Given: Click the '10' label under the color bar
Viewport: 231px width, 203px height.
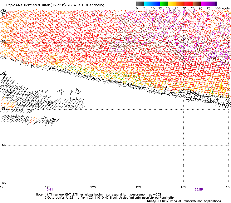Looking at the screenshot, I should coord(153,8).
